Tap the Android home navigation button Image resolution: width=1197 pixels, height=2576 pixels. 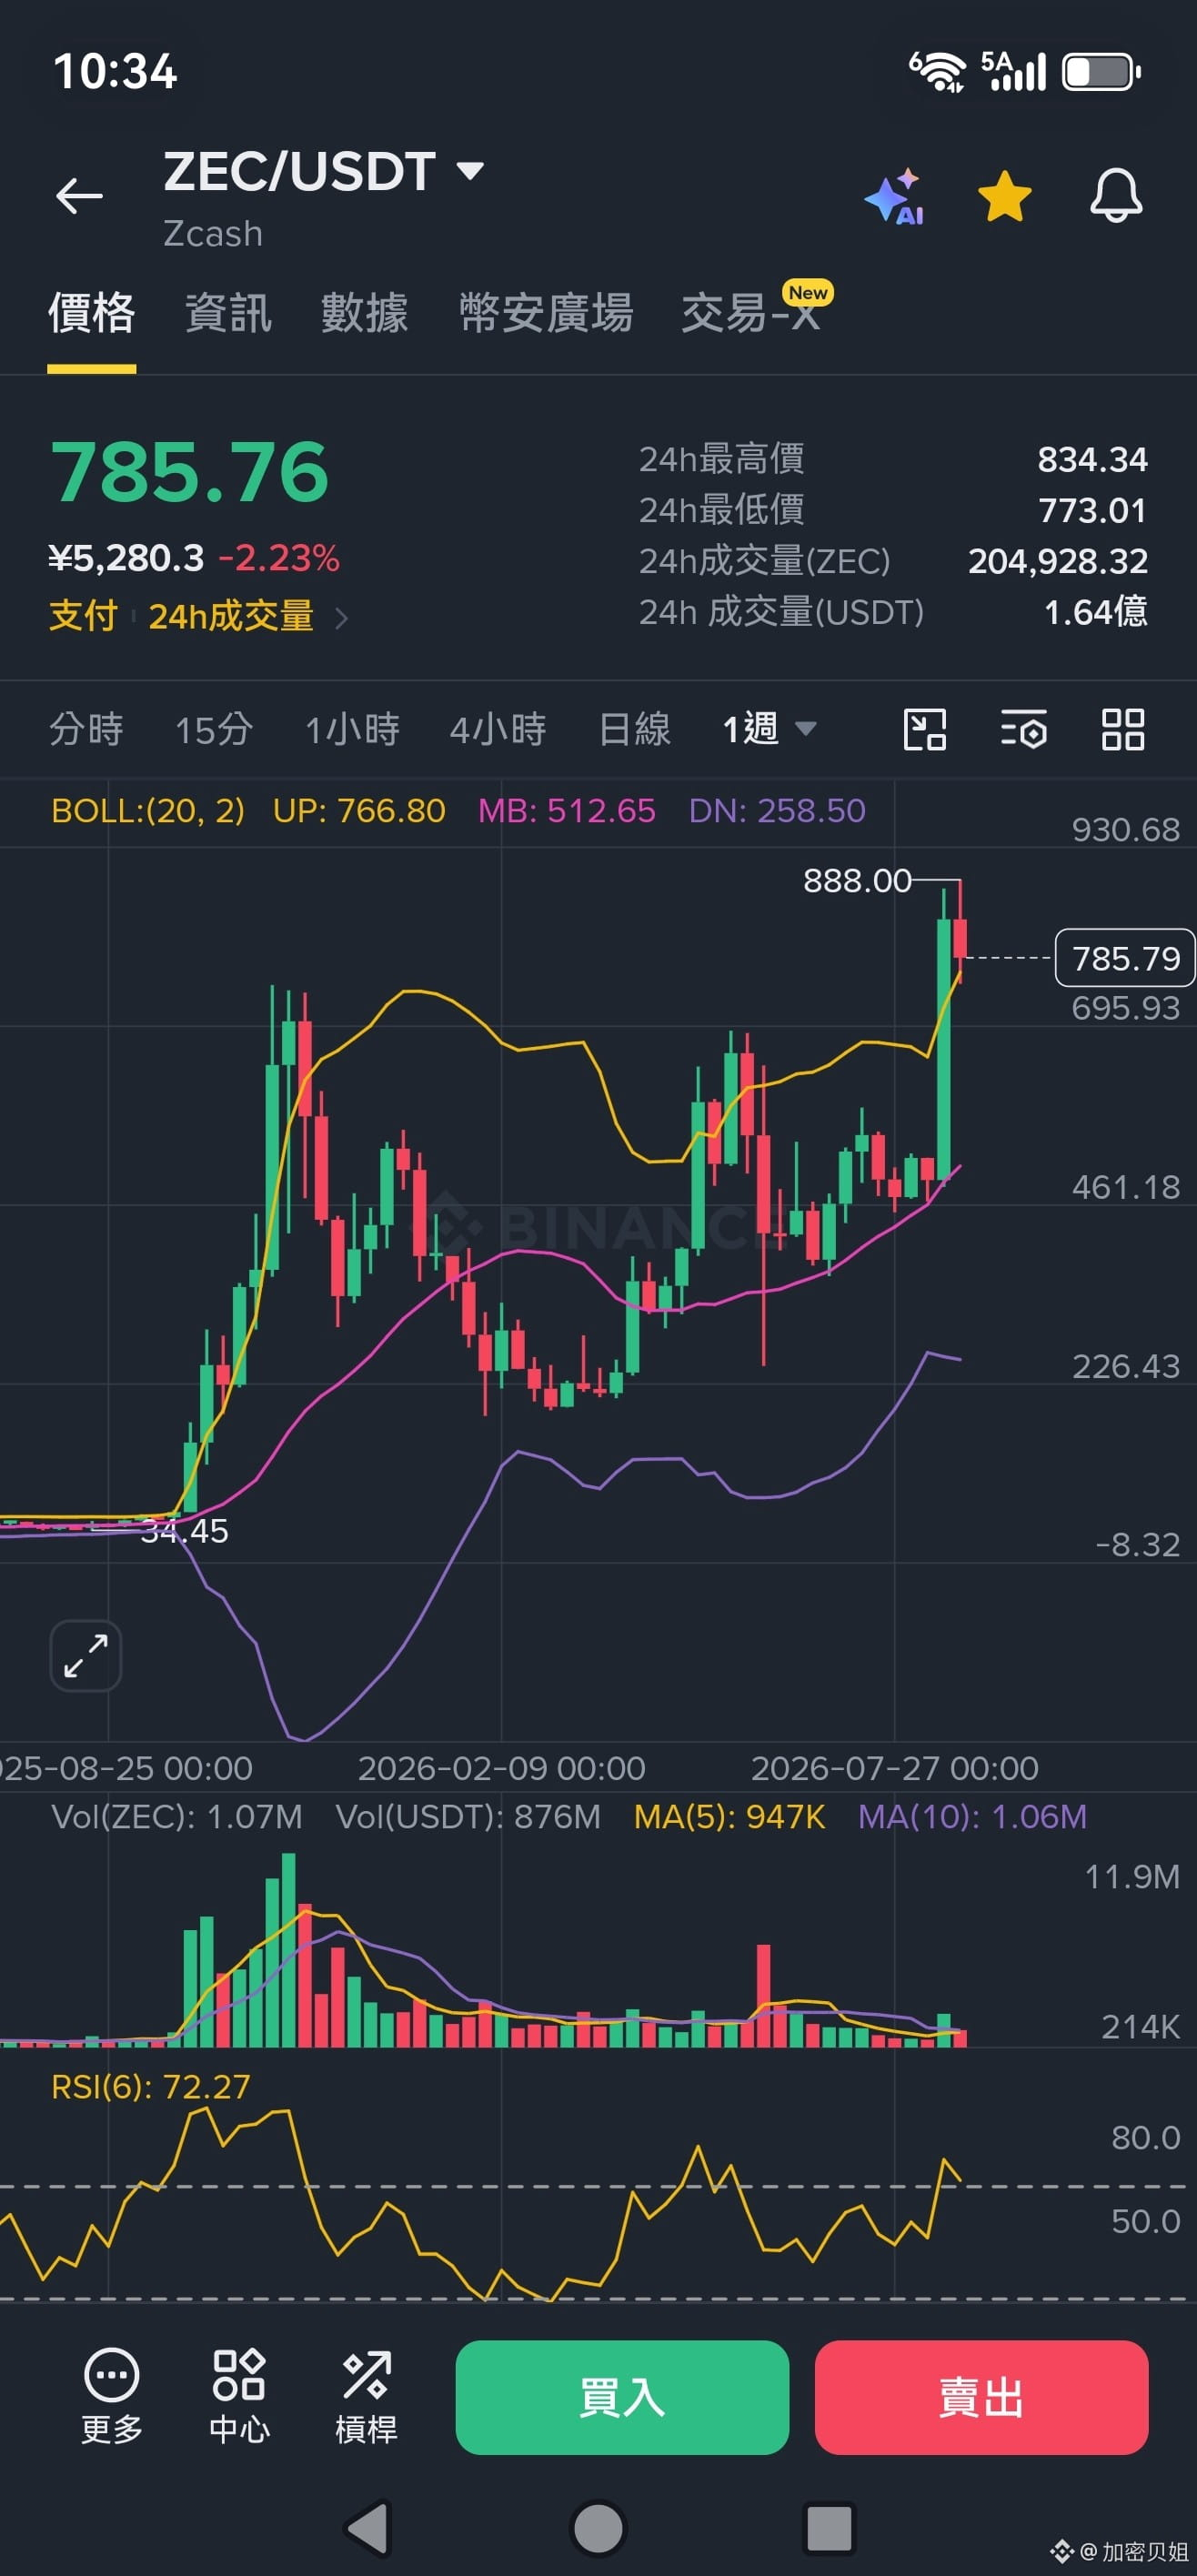click(598, 2528)
